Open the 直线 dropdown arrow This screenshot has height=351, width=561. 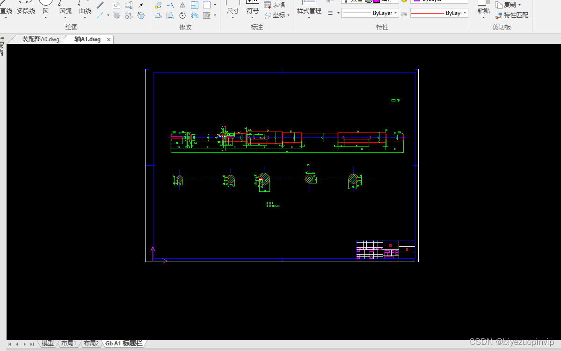[6, 17]
